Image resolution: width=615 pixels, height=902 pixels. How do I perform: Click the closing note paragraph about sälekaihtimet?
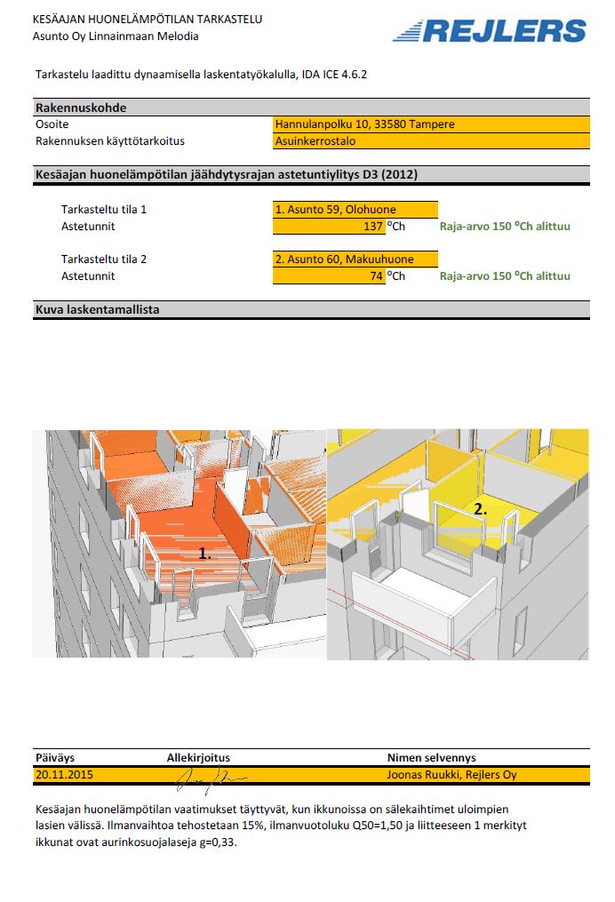coord(282,826)
